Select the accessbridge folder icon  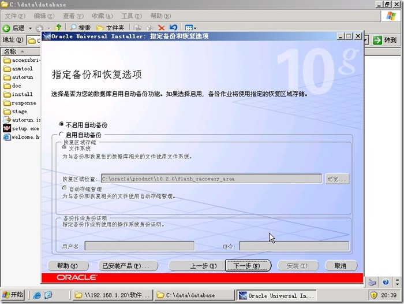pos(7,60)
